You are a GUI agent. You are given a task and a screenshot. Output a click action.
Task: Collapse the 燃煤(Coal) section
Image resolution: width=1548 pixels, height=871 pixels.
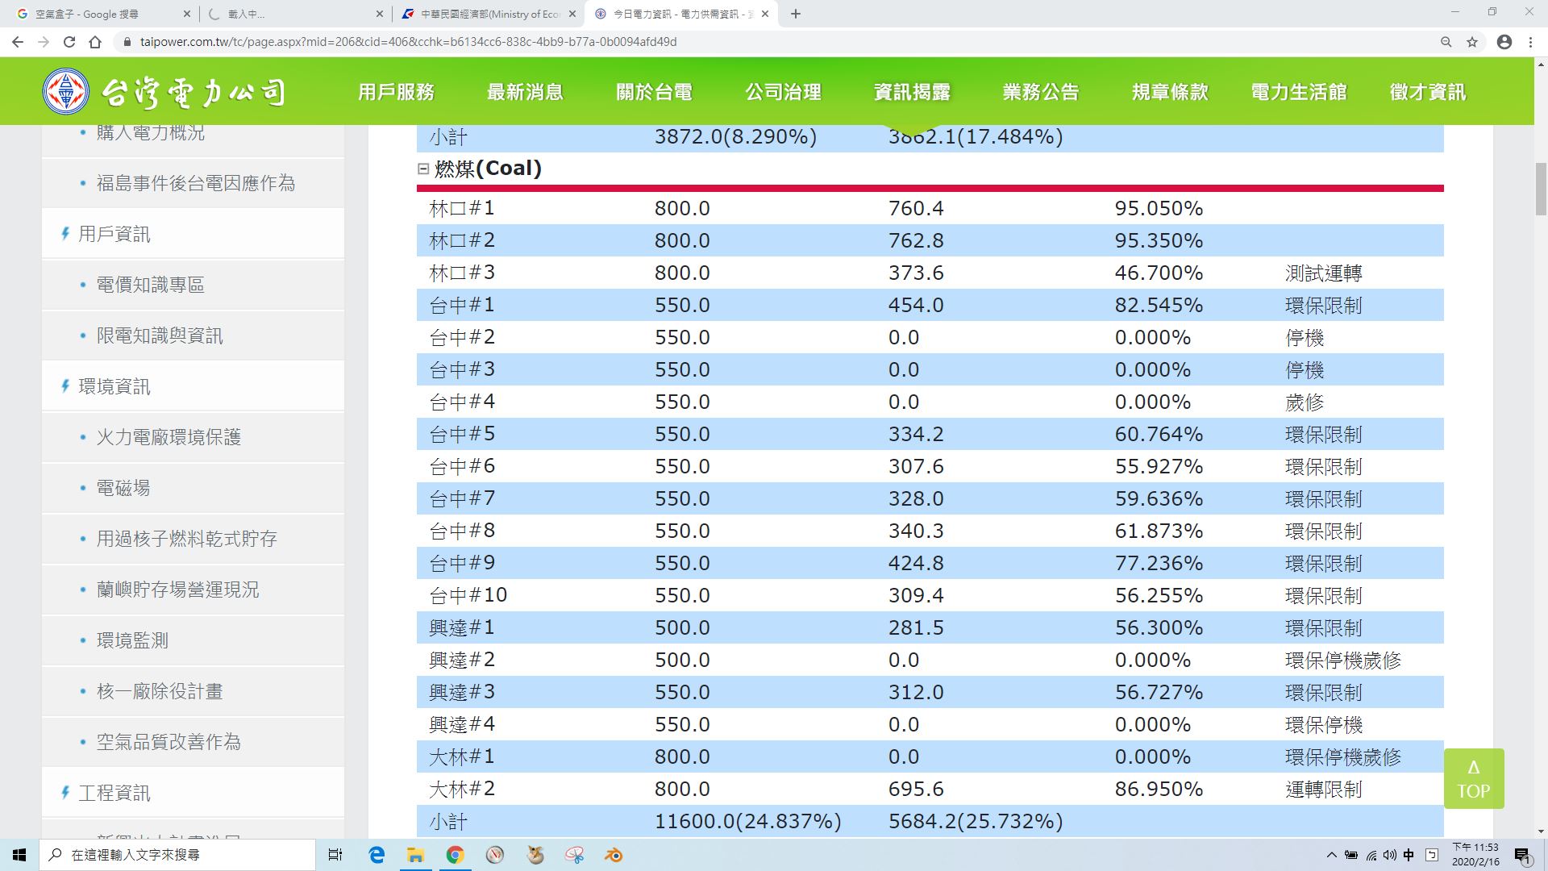[x=423, y=169]
